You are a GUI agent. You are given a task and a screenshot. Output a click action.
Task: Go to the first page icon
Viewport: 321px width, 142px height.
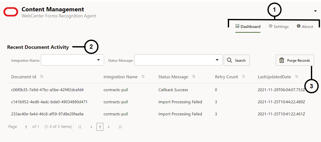tap(80, 127)
